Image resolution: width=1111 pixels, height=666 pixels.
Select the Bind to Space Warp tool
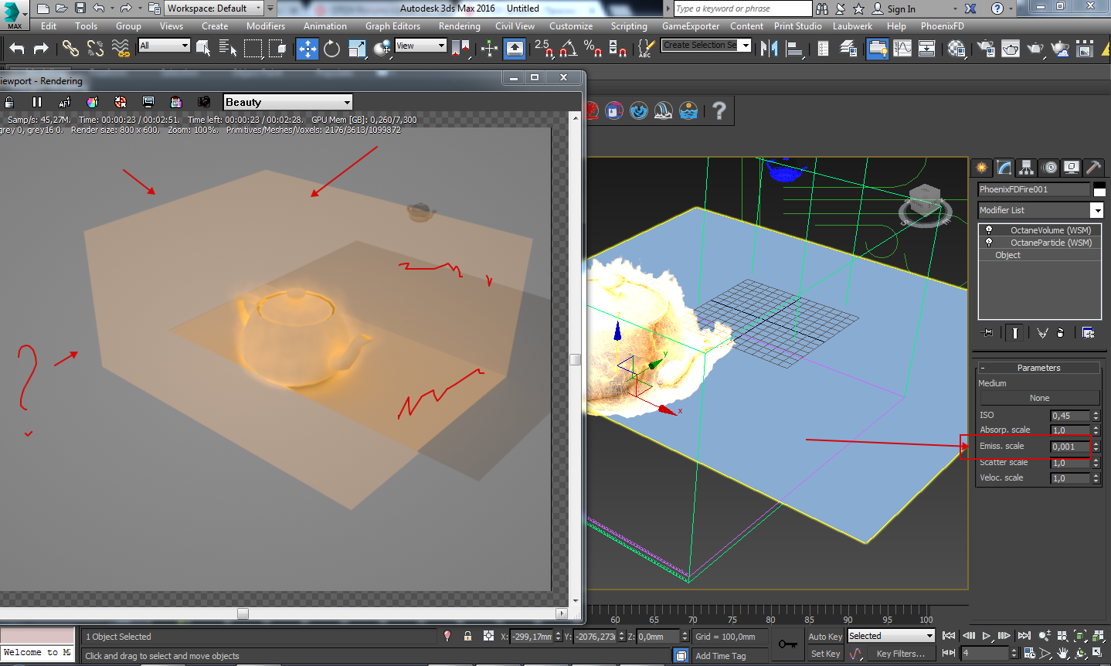121,49
